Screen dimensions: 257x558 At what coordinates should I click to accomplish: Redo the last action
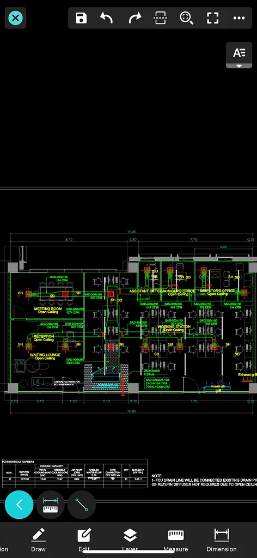click(134, 18)
